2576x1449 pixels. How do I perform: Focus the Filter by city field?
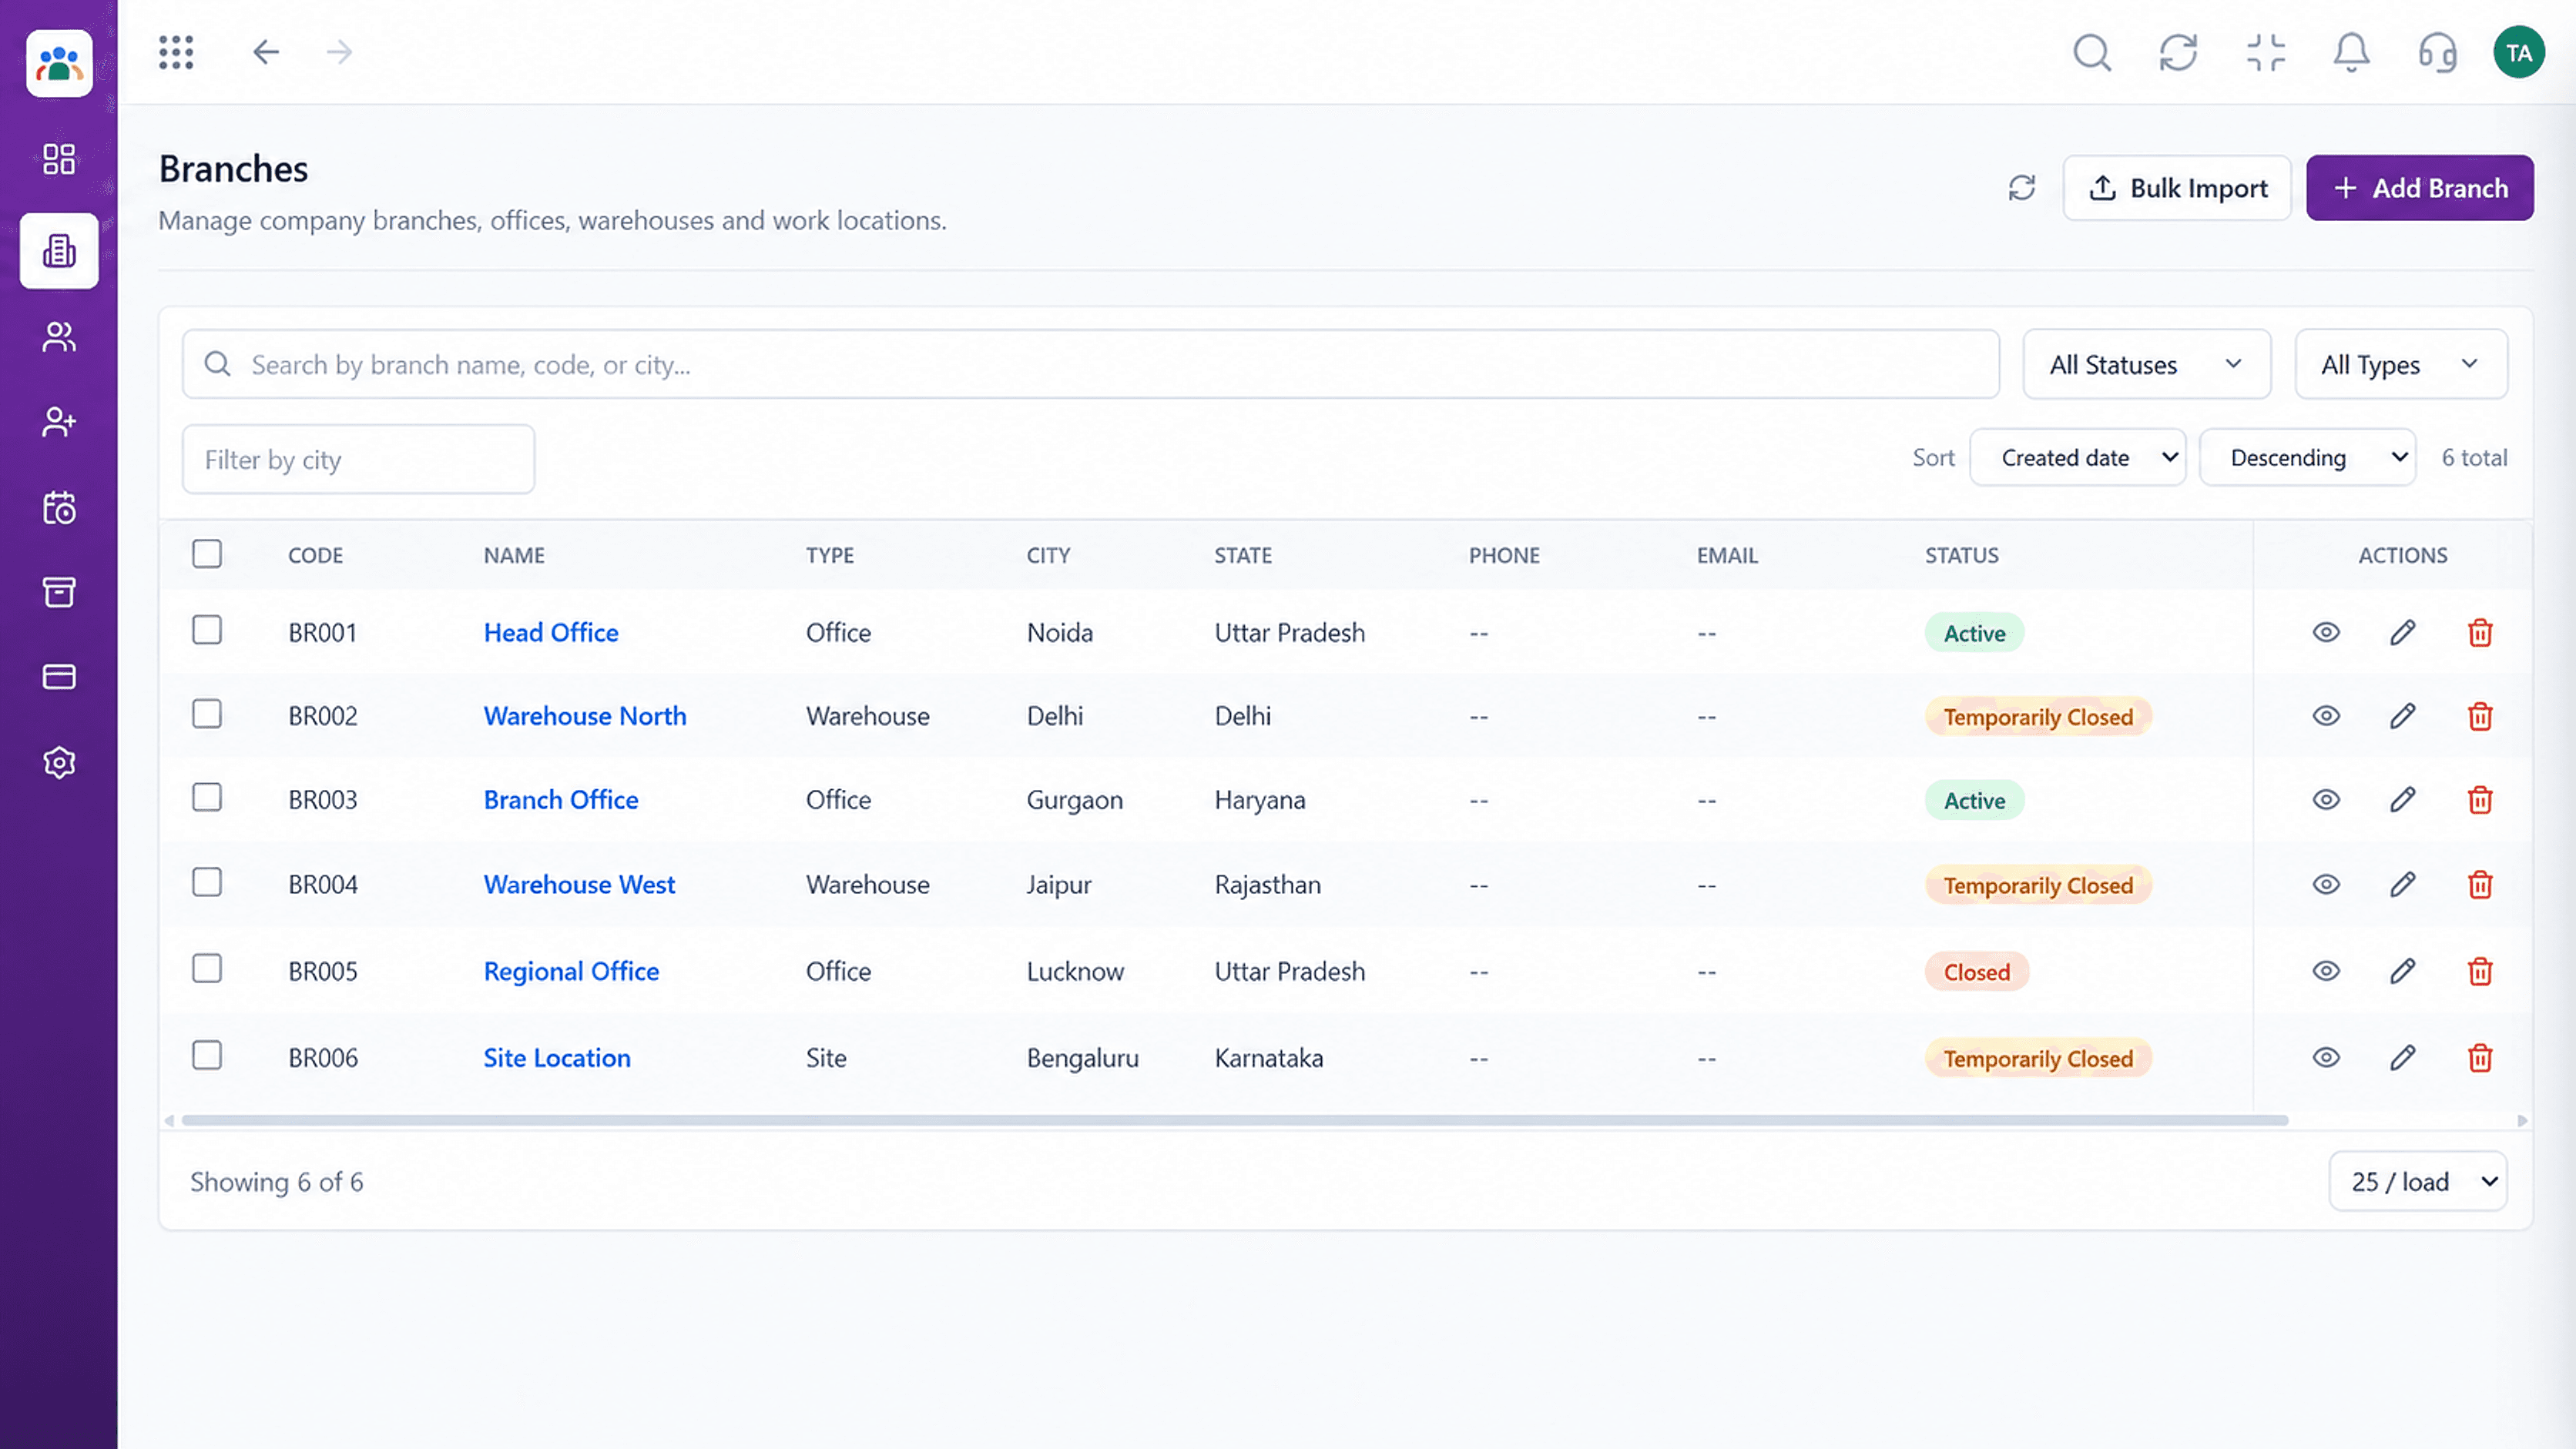(x=358, y=460)
